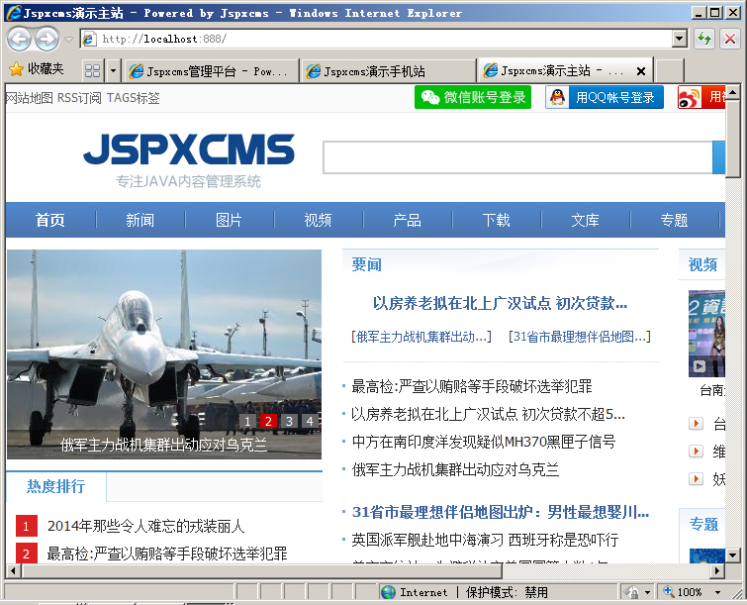Show slide 4 in the slideshow
The width and height of the screenshot is (747, 605).
[310, 421]
